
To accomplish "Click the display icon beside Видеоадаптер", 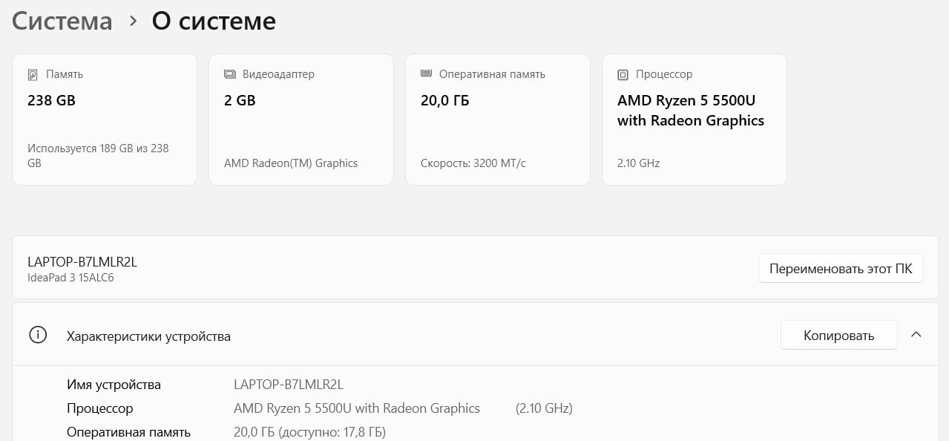I will (x=230, y=74).
